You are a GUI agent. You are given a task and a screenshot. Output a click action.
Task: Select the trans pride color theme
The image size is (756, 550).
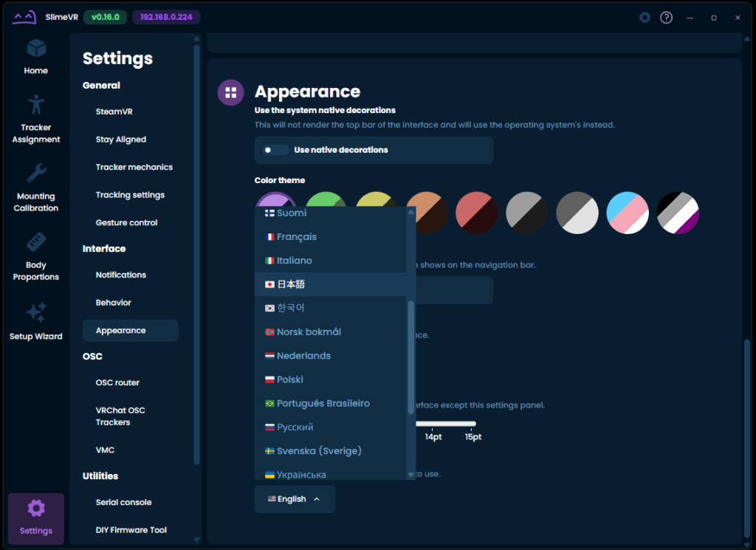click(628, 213)
